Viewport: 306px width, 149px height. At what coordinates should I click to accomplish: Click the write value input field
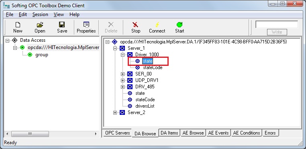coord(277,24)
